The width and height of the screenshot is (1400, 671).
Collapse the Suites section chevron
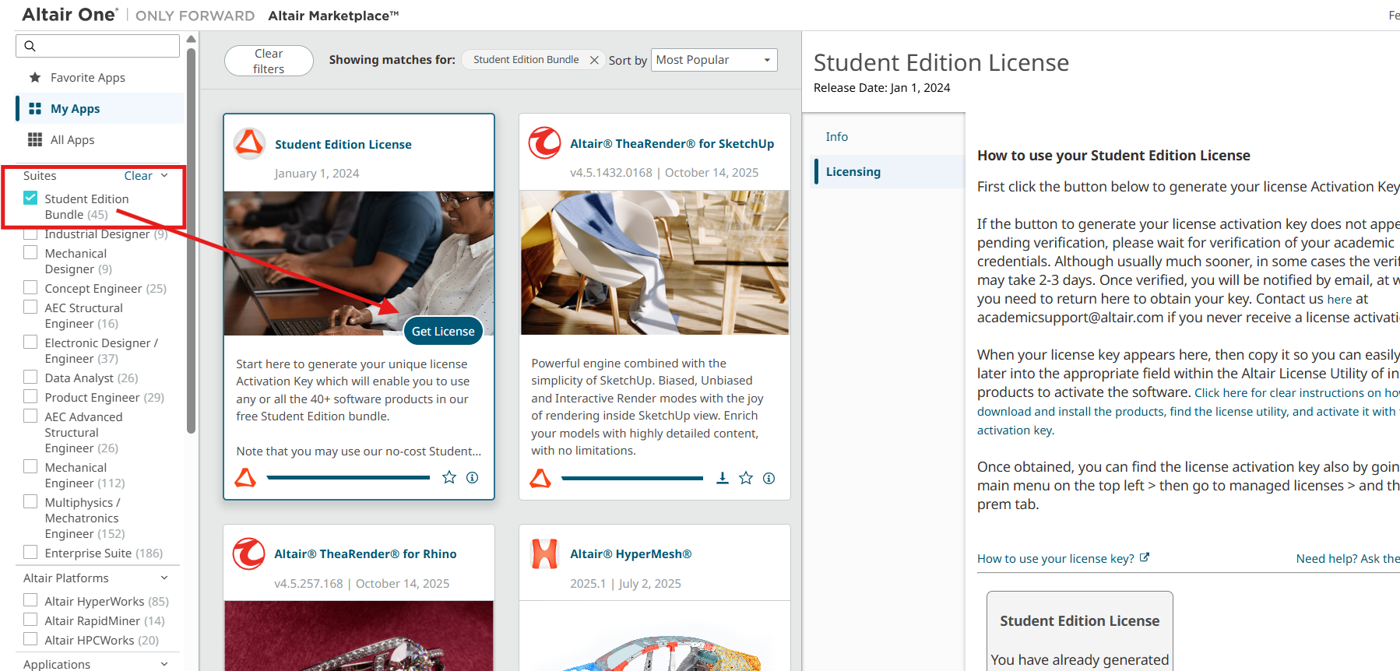(x=164, y=175)
